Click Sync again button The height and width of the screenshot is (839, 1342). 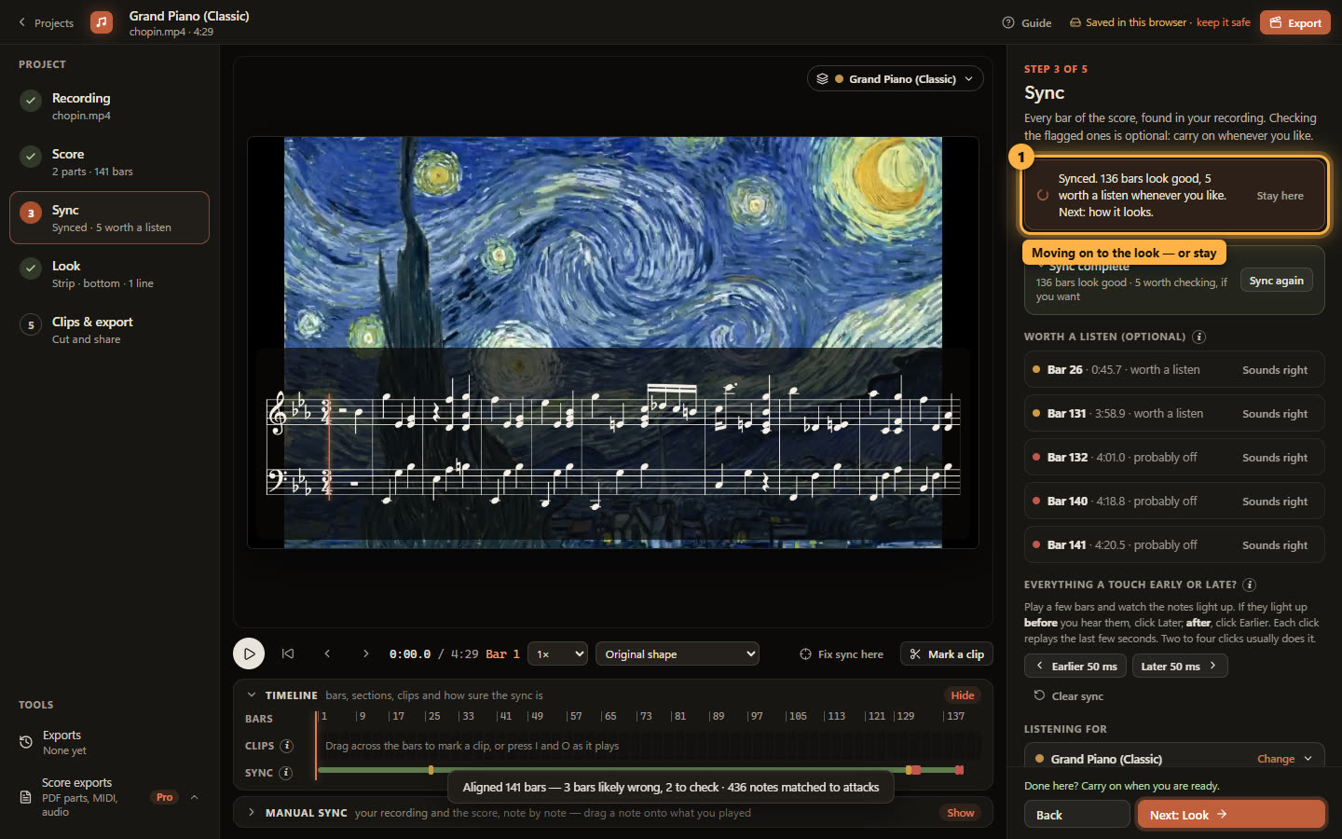[x=1276, y=281]
